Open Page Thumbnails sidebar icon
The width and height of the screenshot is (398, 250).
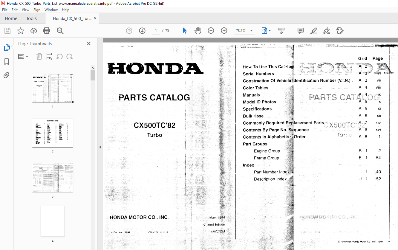coord(7,48)
